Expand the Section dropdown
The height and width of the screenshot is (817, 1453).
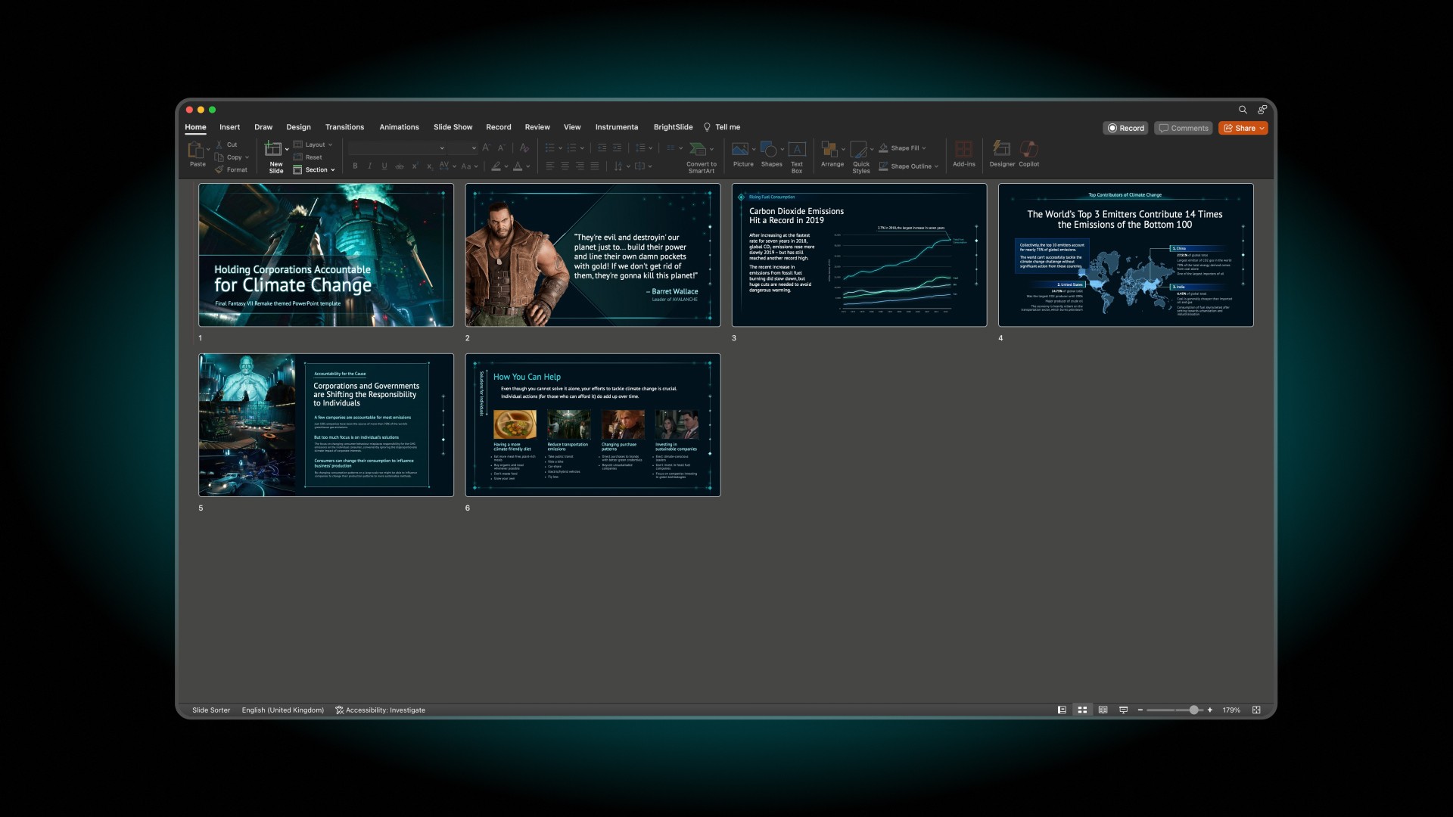[x=314, y=170]
